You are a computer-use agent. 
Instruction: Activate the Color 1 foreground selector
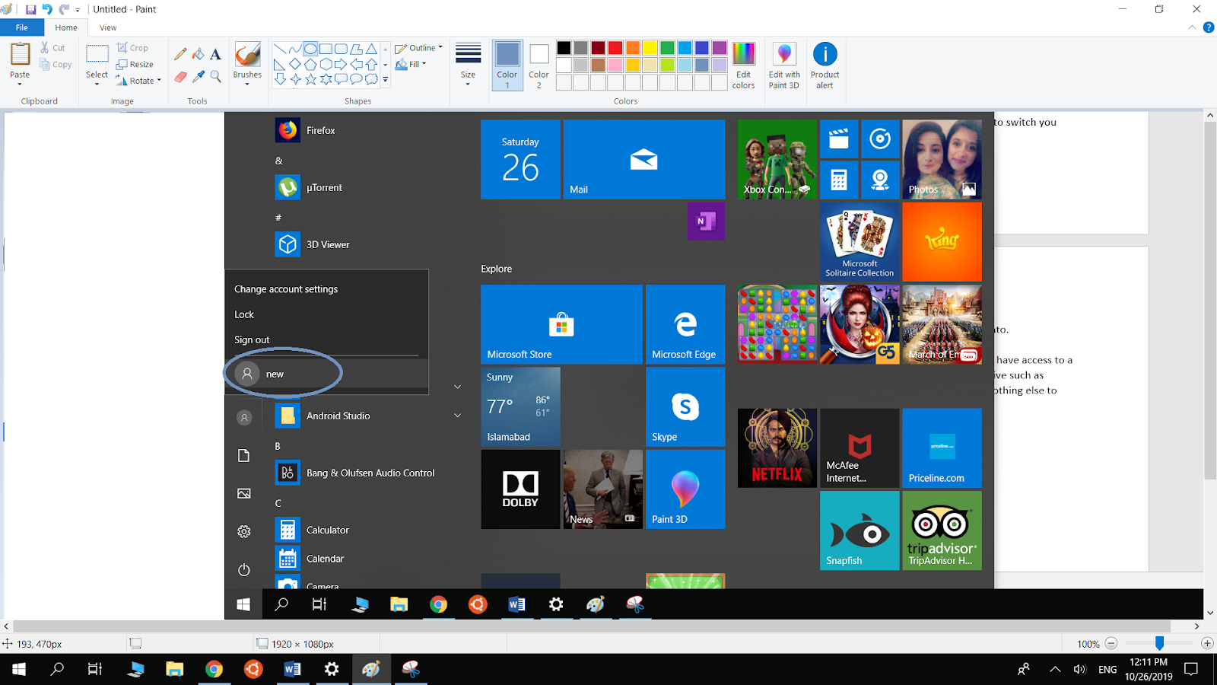[507, 65]
